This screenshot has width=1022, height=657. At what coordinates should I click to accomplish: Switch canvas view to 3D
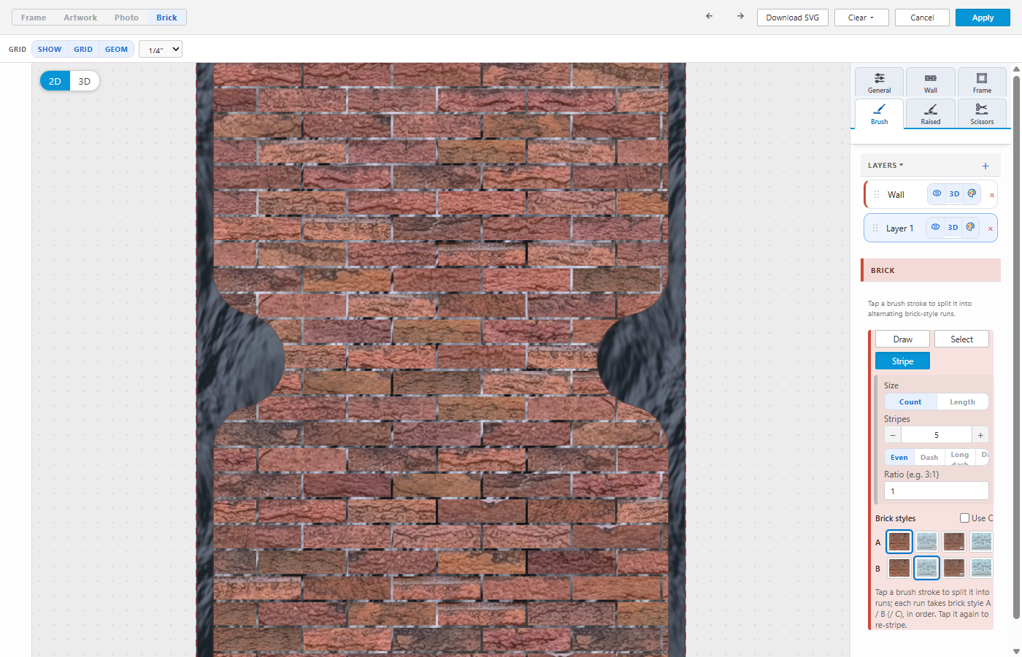85,81
